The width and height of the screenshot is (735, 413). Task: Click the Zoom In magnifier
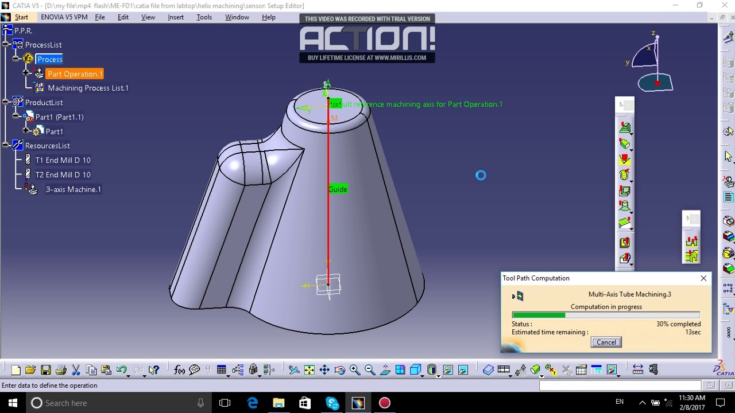pyautogui.click(x=355, y=370)
